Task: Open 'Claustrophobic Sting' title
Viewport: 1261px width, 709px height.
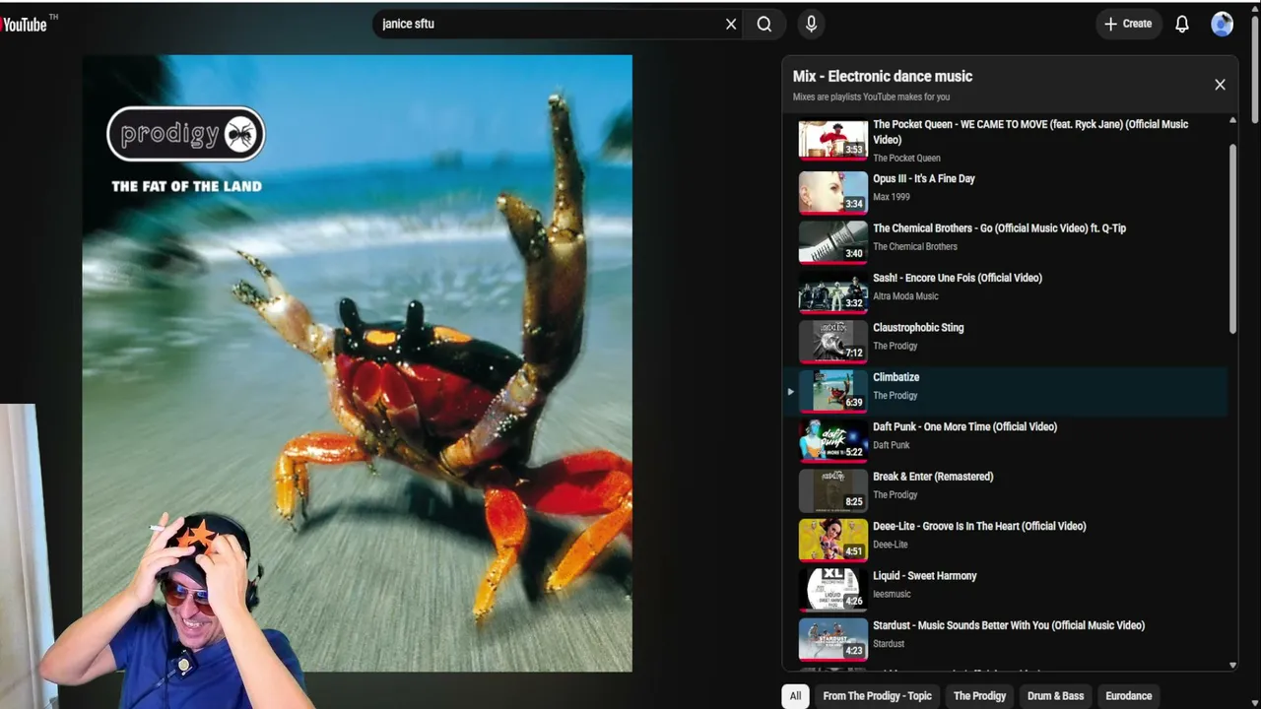Action: pyautogui.click(x=918, y=328)
